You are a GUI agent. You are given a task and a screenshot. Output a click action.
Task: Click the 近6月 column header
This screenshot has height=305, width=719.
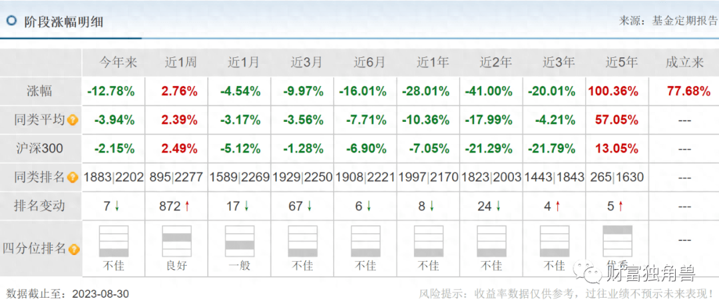(369, 63)
